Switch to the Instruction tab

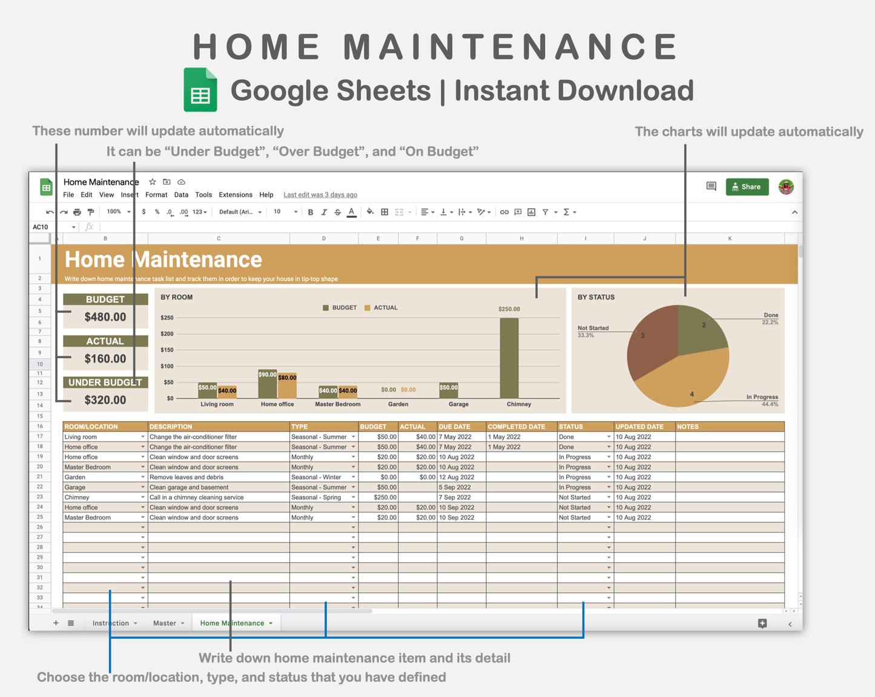[111, 623]
